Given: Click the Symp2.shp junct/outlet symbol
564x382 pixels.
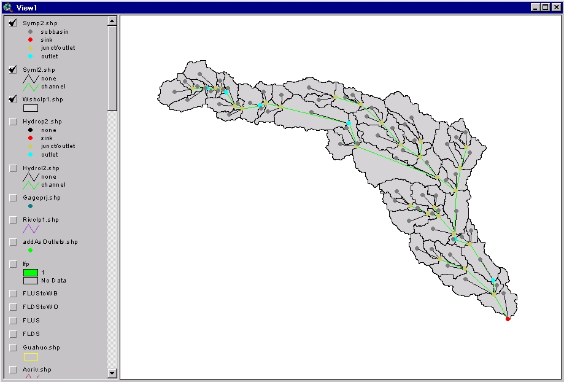Looking at the screenshot, I should [30, 48].
